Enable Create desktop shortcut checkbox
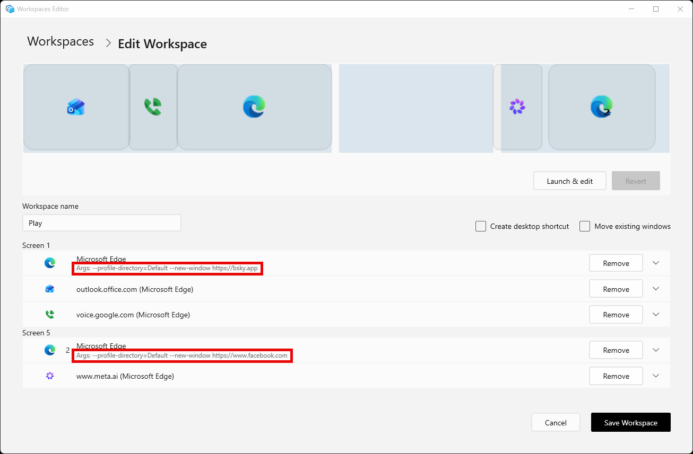This screenshot has width=693, height=454. tap(481, 226)
